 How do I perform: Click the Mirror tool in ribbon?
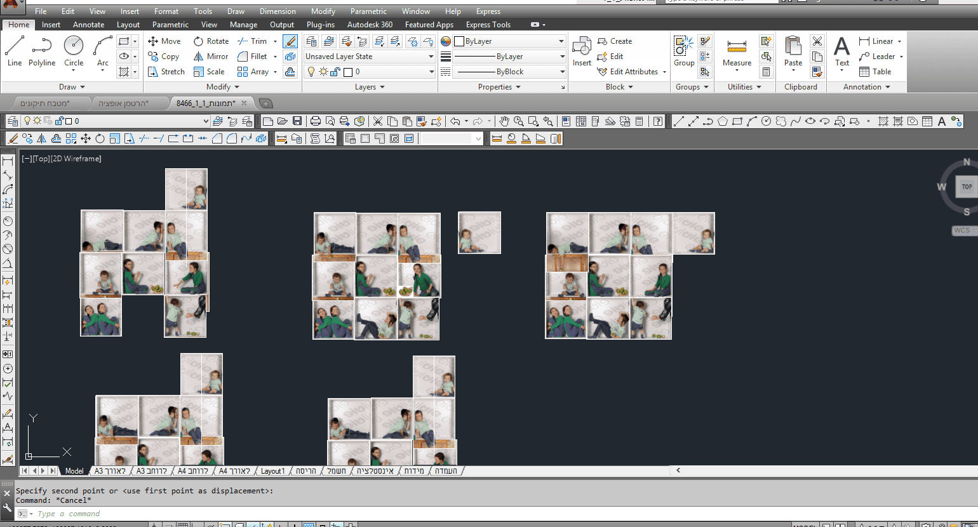pyautogui.click(x=211, y=57)
